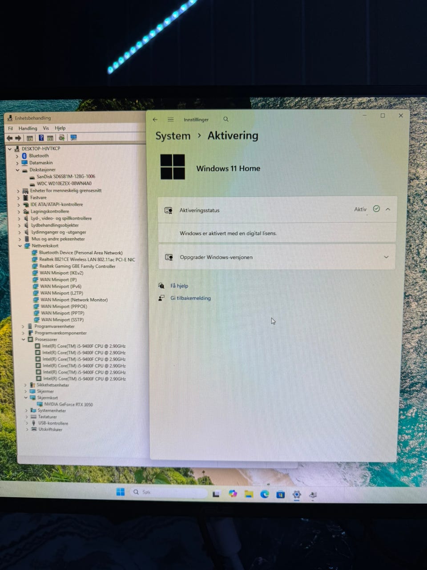Open the blue question mark help icon

(x=41, y=138)
